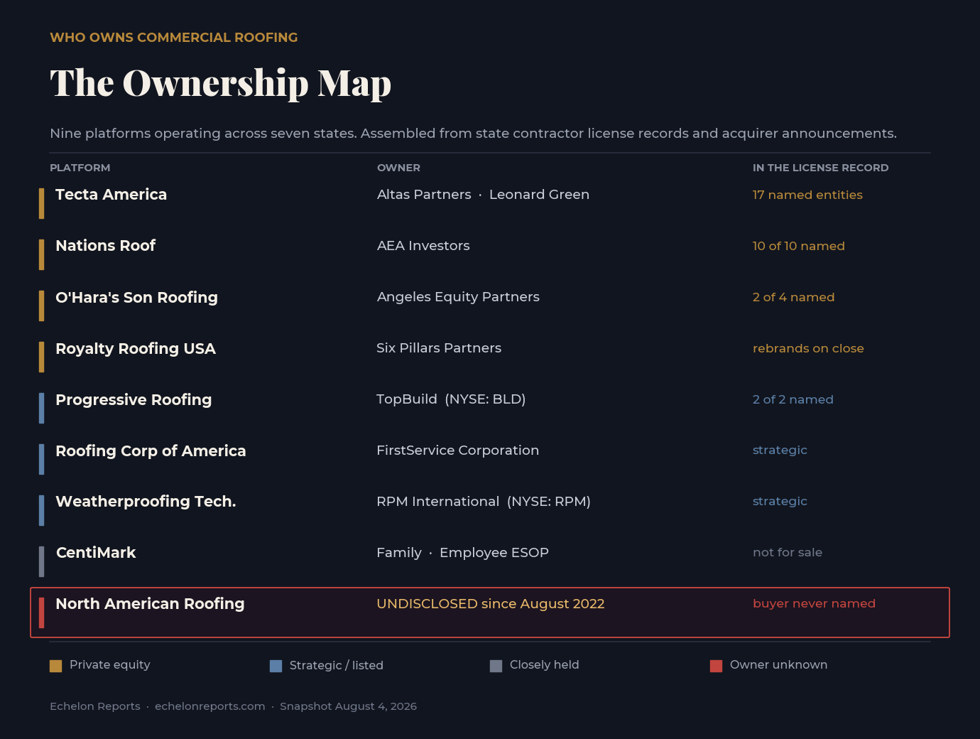Image resolution: width=980 pixels, height=739 pixels.
Task: Click the Owner unknown legend label
Action: 778,665
